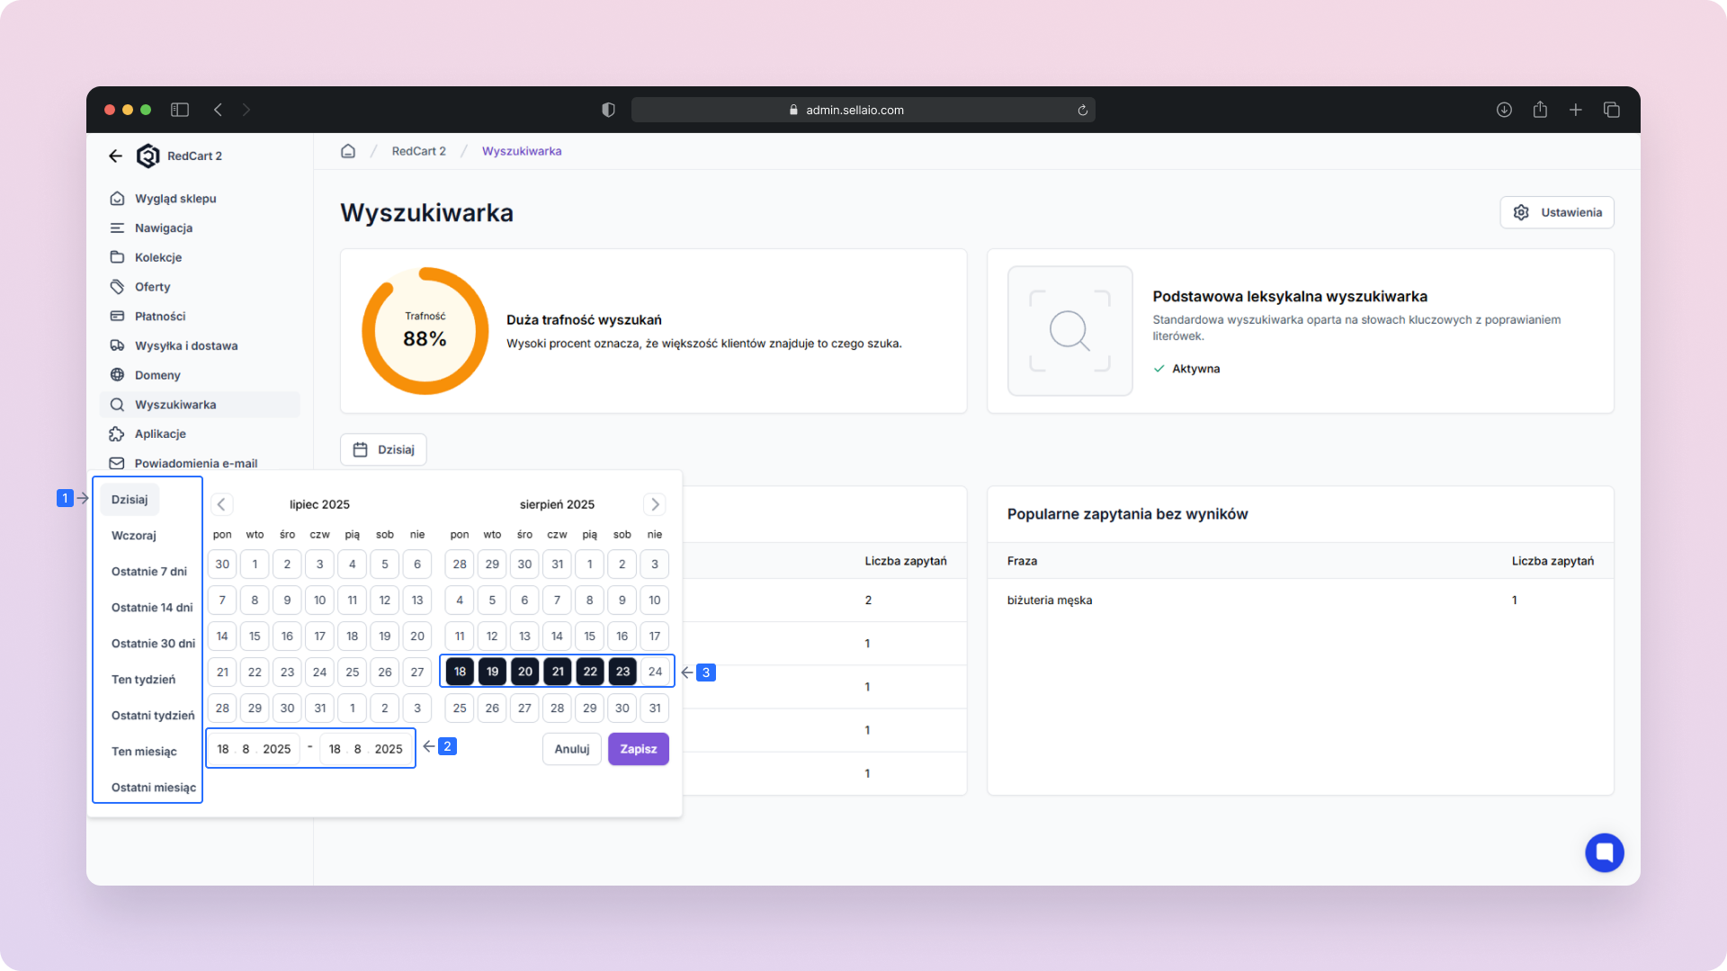Click the home icon in breadcrumb

tap(348, 151)
